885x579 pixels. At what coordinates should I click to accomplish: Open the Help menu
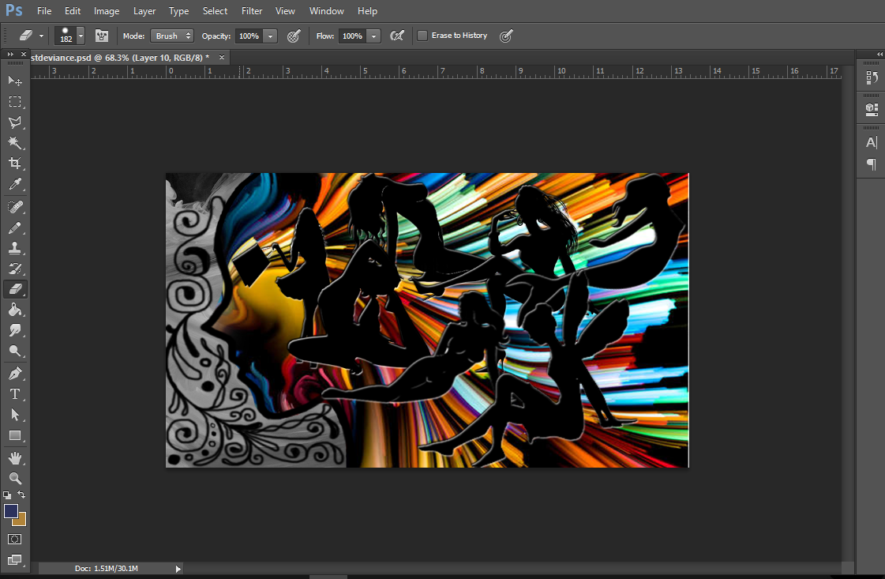click(x=367, y=11)
